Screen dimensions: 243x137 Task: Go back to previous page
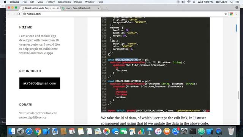(9, 14)
